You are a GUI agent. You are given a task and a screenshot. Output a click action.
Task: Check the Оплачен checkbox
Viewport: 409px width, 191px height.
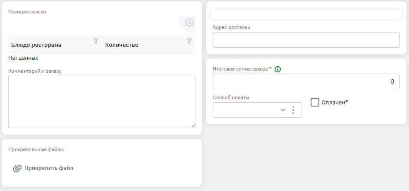click(315, 102)
